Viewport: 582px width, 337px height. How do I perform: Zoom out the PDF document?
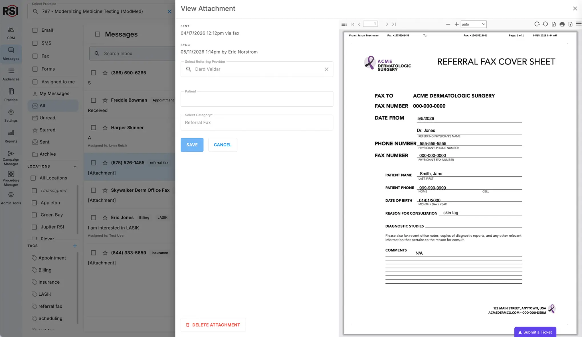(448, 24)
